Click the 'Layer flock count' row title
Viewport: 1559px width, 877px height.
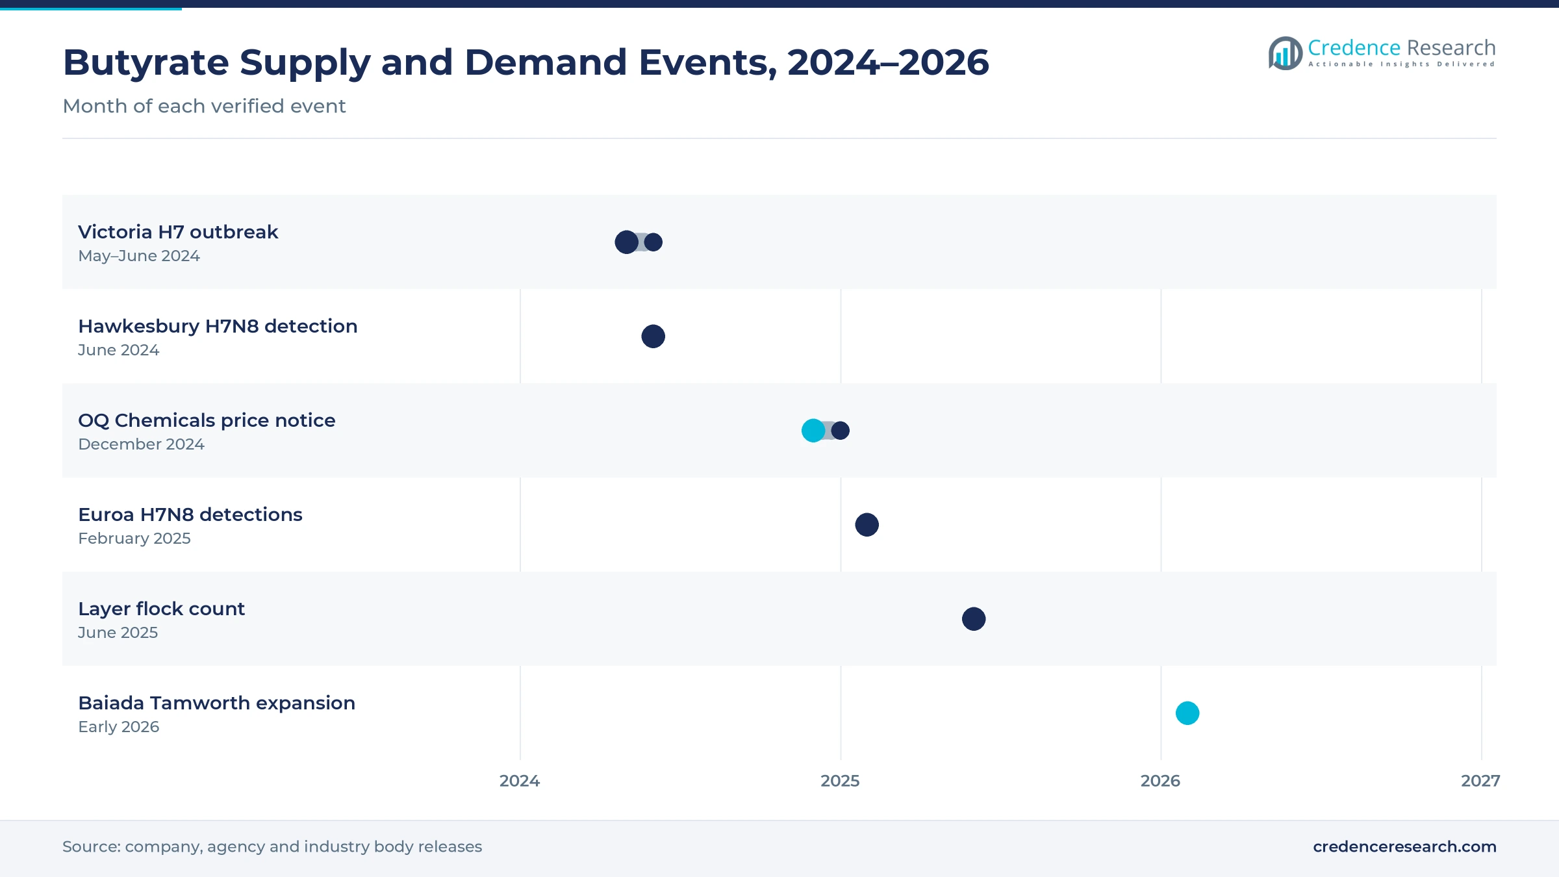click(161, 609)
